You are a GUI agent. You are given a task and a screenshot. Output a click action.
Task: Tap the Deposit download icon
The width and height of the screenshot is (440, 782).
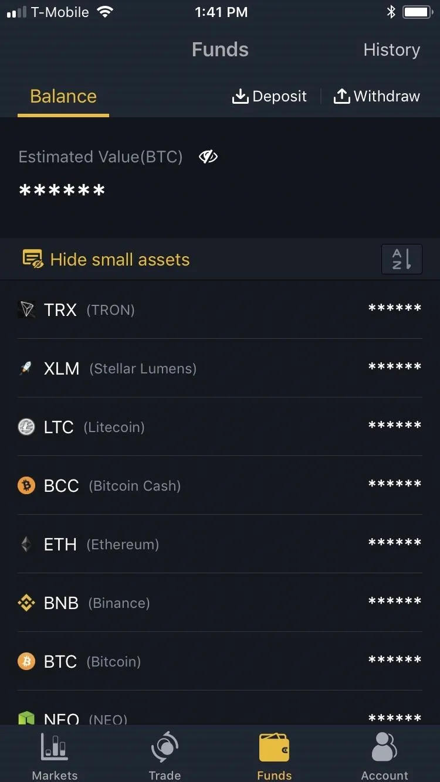[241, 96]
